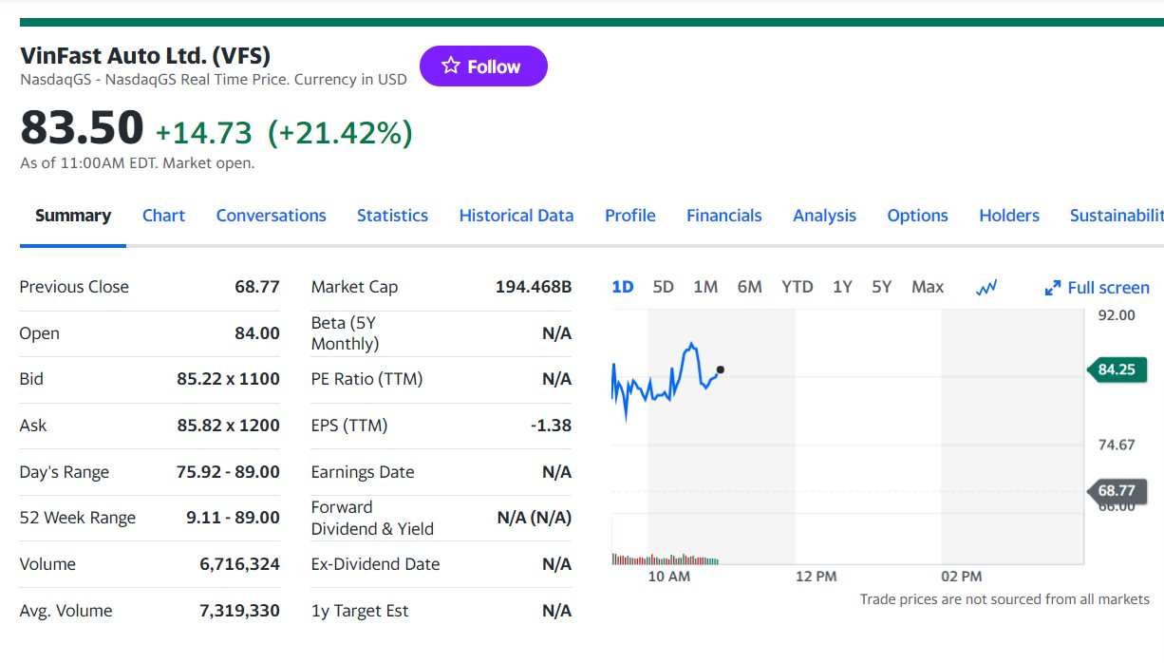The image size is (1164, 663).
Task: View the Profile tab
Action: 629,216
